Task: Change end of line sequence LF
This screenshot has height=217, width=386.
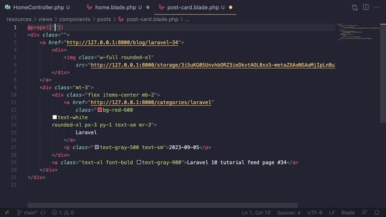Action: tap(332, 213)
